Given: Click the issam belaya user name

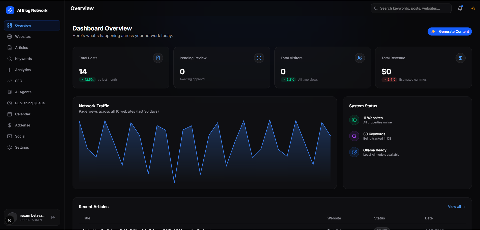Looking at the screenshot, I should point(33,215).
